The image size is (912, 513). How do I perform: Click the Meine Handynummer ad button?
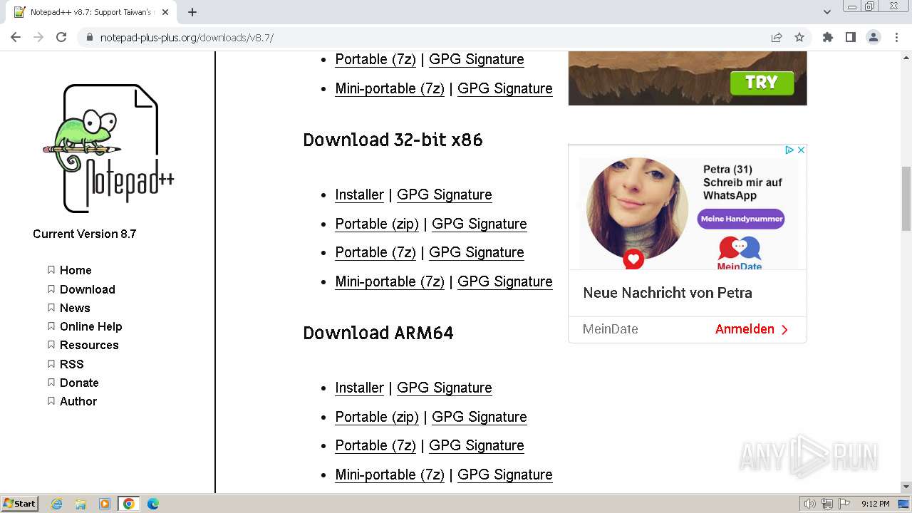point(741,219)
